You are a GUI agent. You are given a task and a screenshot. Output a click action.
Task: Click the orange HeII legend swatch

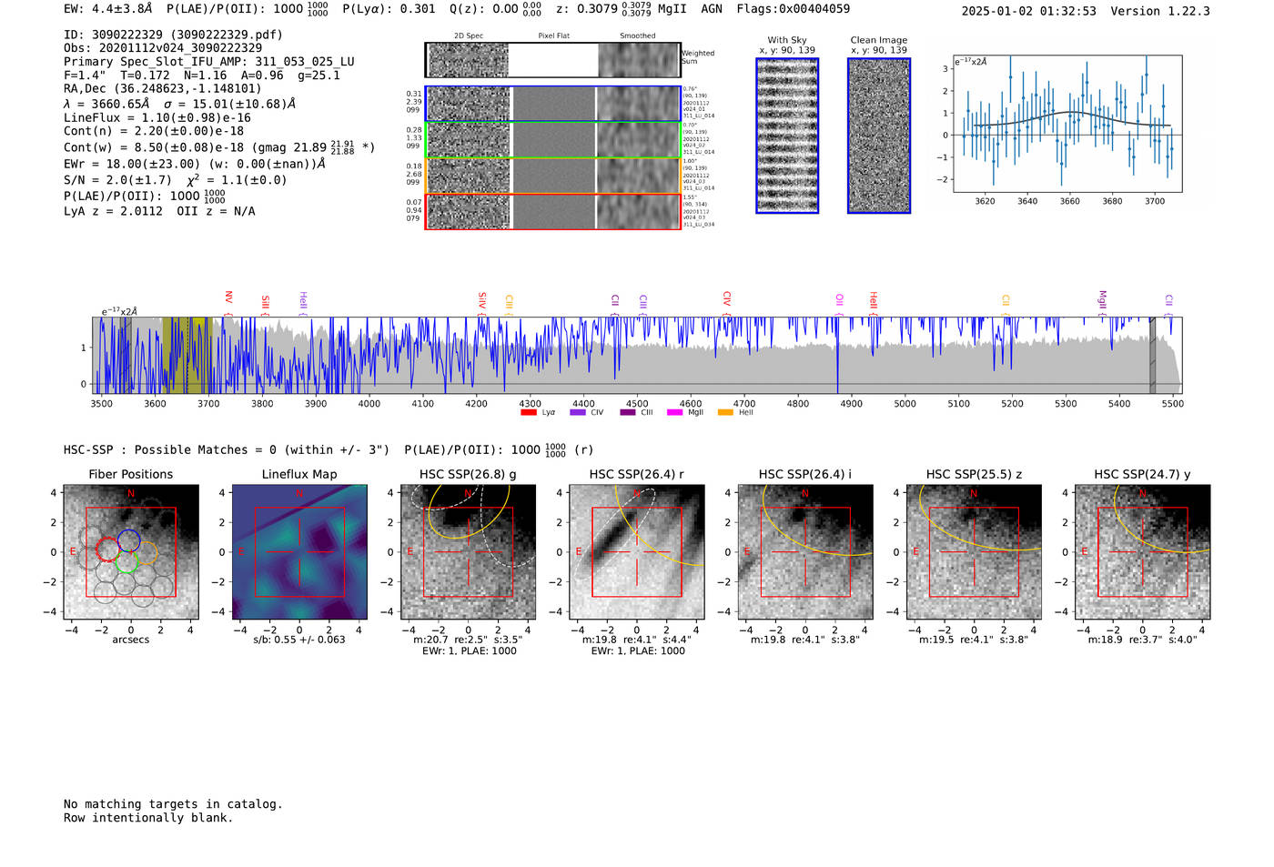tap(726, 413)
